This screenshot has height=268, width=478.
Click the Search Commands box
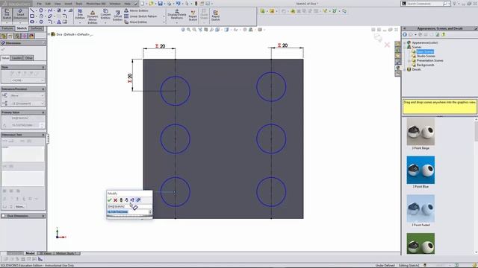click(424, 4)
